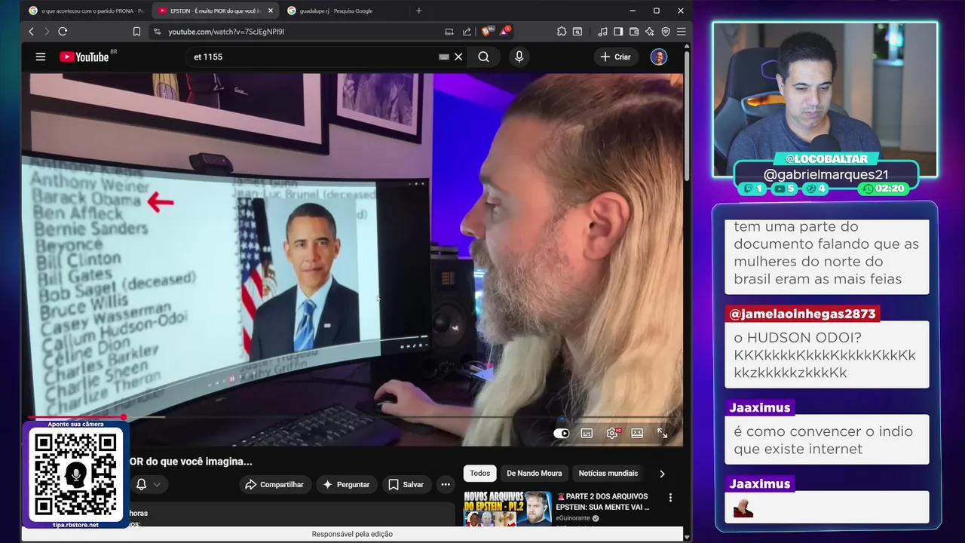Open Brave Wallet icon
This screenshot has height=543, width=965.
pyautogui.click(x=634, y=32)
